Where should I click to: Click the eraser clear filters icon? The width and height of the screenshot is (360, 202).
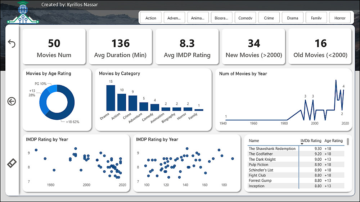coord(12,163)
